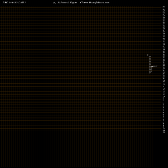Click the topmost price axis label
The height and width of the screenshot is (168, 168).
pyautogui.click(x=164, y=7)
